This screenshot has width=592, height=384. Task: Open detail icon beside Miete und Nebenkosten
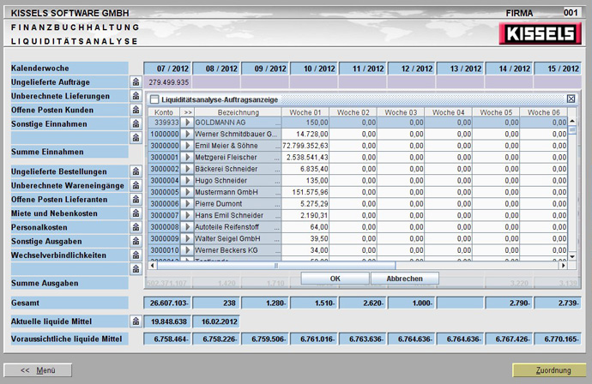pyautogui.click(x=136, y=213)
